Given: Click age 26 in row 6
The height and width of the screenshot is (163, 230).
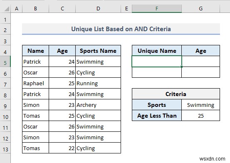Looking at the screenshot, I should pos(62,72).
